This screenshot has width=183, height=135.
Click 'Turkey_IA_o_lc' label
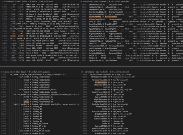39,126
